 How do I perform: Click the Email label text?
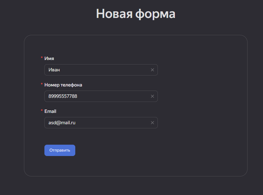pos(50,111)
